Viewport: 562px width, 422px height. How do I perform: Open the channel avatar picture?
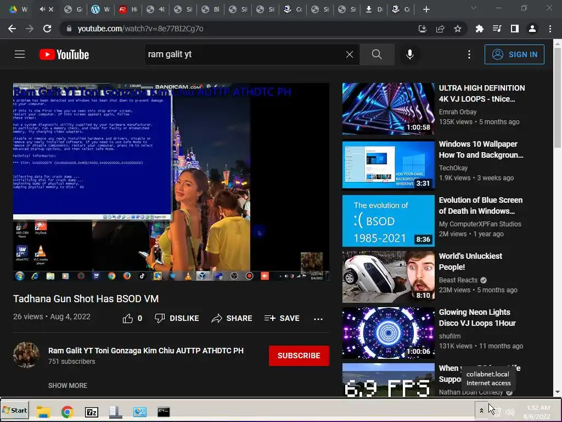coord(26,356)
